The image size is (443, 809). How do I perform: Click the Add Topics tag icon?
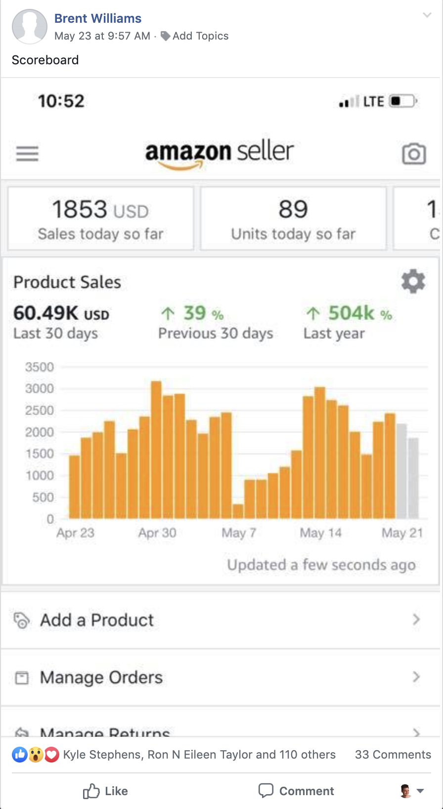click(166, 36)
